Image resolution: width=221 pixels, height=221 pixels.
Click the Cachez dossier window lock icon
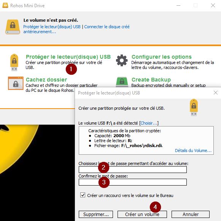click(x=16, y=83)
